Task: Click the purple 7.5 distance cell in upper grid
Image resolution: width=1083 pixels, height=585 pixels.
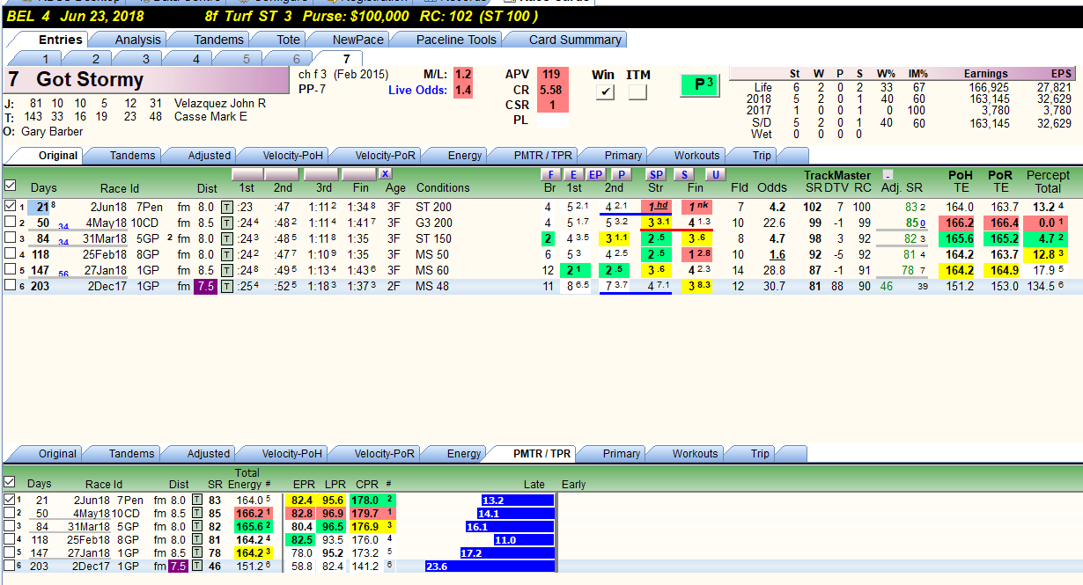Action: 205,286
